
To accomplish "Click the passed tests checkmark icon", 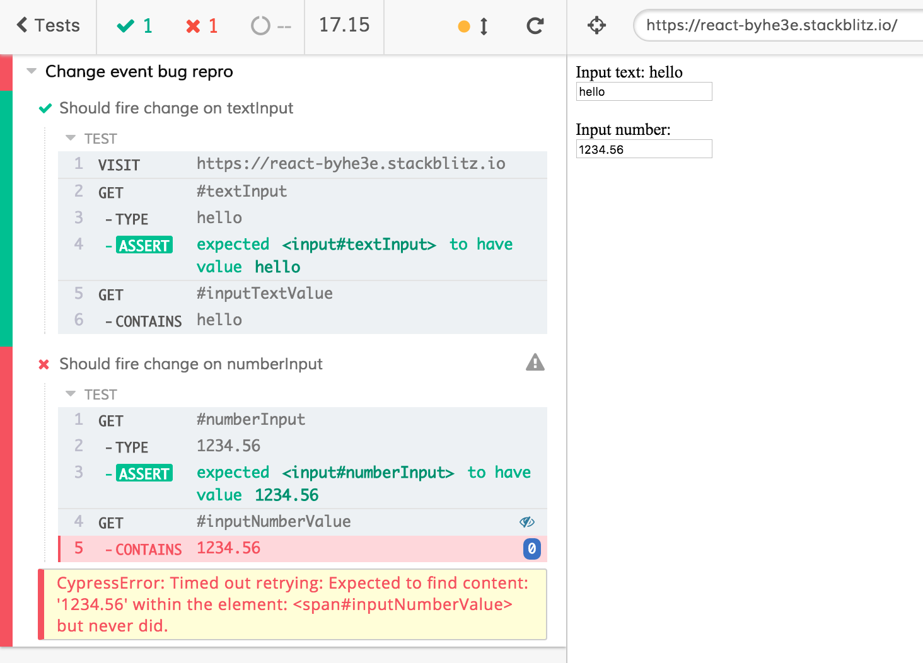I will pos(125,26).
